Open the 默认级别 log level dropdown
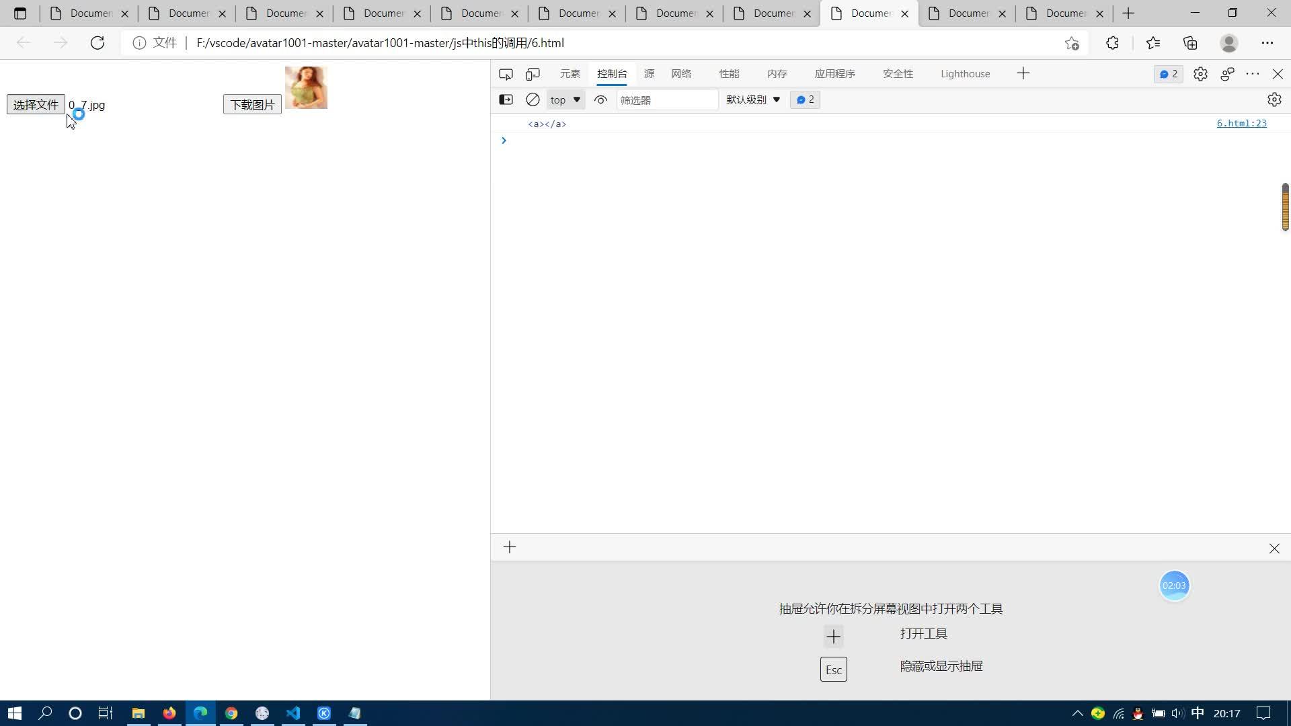Viewport: 1291px width, 726px height. coord(753,99)
